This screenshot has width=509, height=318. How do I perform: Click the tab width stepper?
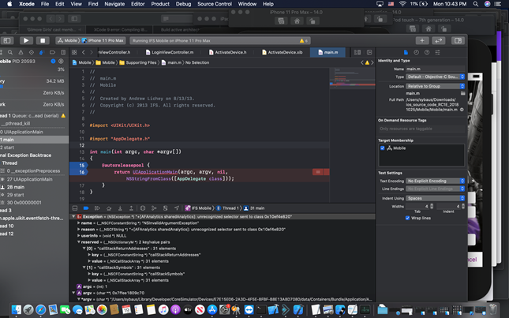432,206
